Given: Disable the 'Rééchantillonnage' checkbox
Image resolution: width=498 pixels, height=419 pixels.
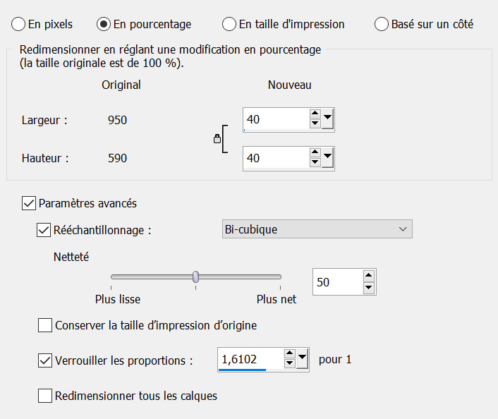Looking at the screenshot, I should click(43, 229).
